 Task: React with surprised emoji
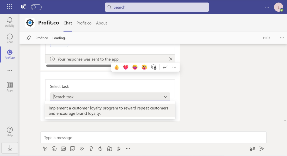pyautogui.click(x=144, y=67)
